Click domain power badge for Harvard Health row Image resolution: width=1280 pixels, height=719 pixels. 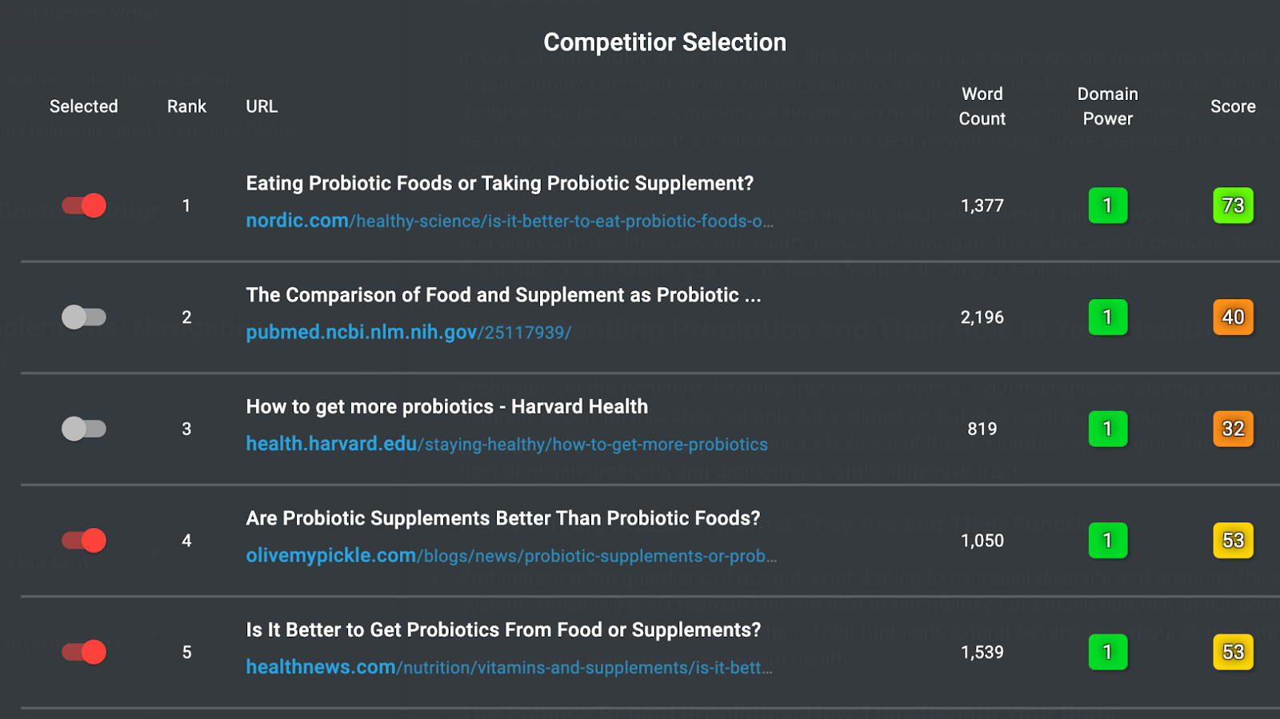point(1108,429)
